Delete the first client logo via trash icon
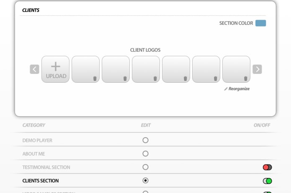 [95, 78]
